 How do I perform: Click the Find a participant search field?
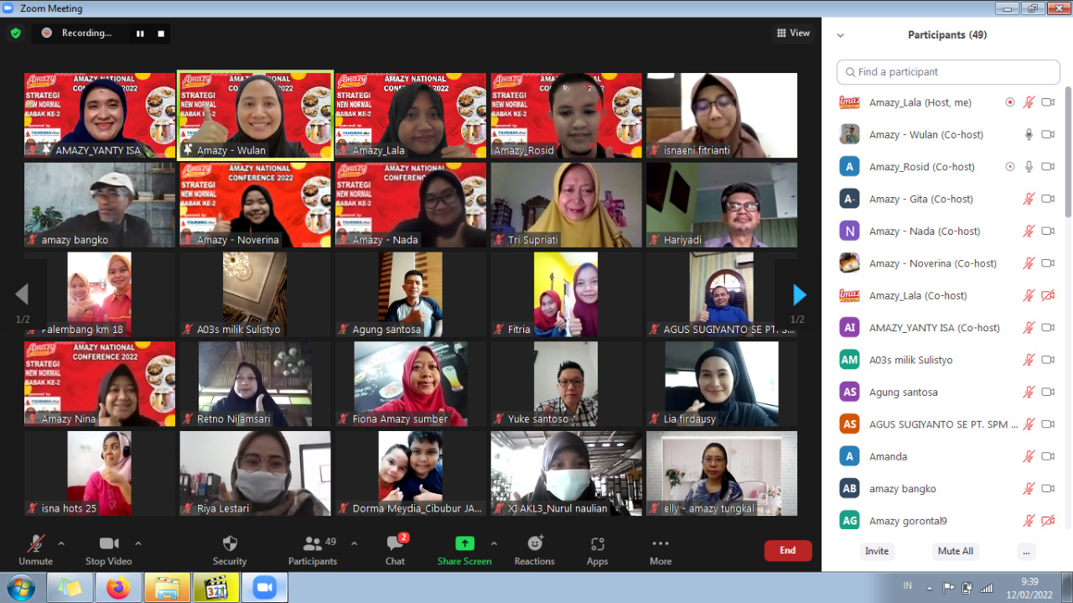tap(947, 72)
